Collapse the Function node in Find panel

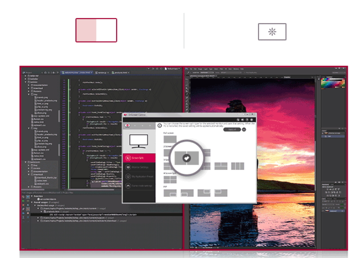coord(32,196)
